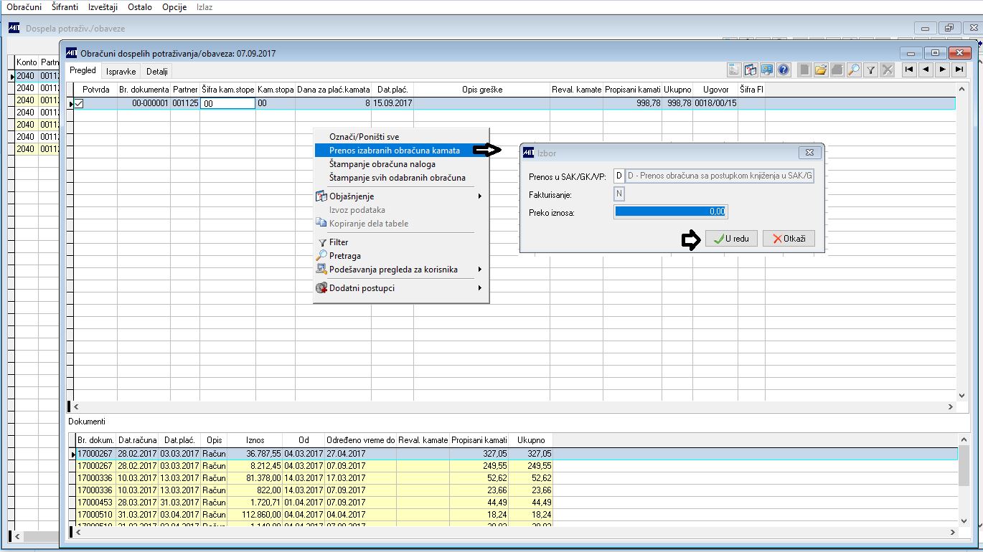Click the Br. dokumenta column header
983x552 pixels.
(x=144, y=90)
